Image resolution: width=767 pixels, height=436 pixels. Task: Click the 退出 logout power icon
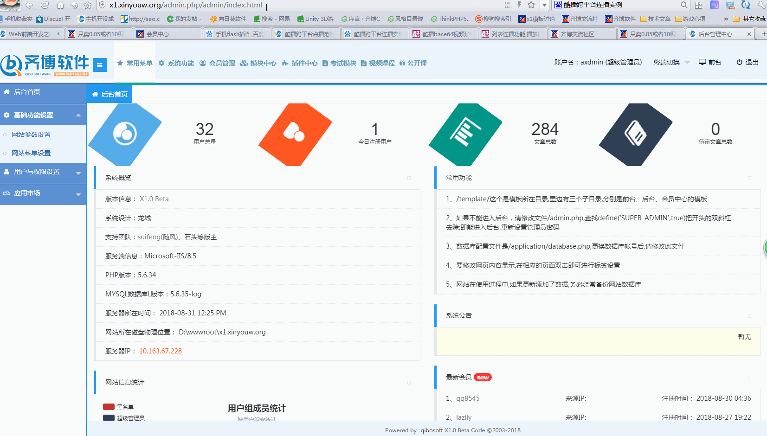(x=739, y=62)
